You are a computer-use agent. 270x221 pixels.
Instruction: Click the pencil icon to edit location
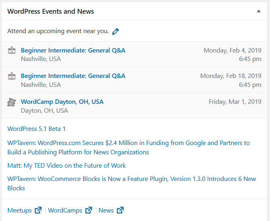coord(115,31)
